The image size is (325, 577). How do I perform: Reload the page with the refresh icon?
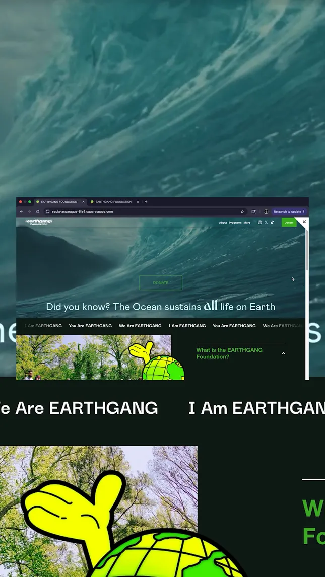pyautogui.click(x=38, y=212)
